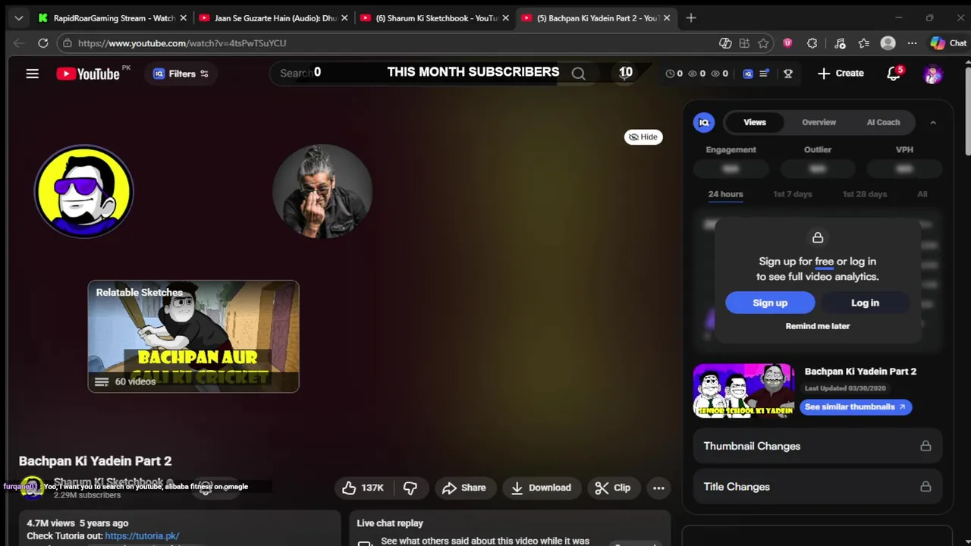Click the split screen toolbar icon

(x=744, y=43)
